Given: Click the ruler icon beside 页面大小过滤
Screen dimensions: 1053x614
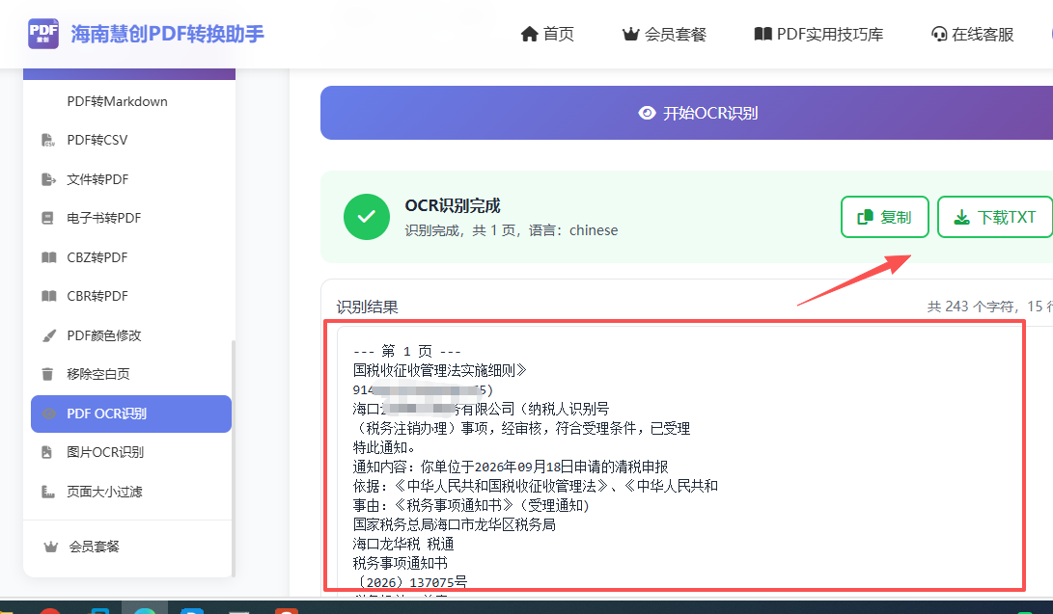Looking at the screenshot, I should [x=48, y=492].
